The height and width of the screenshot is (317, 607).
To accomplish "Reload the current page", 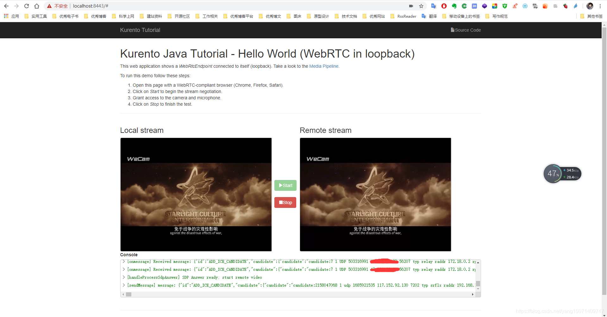I will (27, 6).
